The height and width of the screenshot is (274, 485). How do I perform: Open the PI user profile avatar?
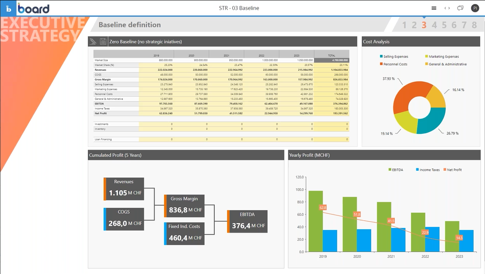(474, 8)
